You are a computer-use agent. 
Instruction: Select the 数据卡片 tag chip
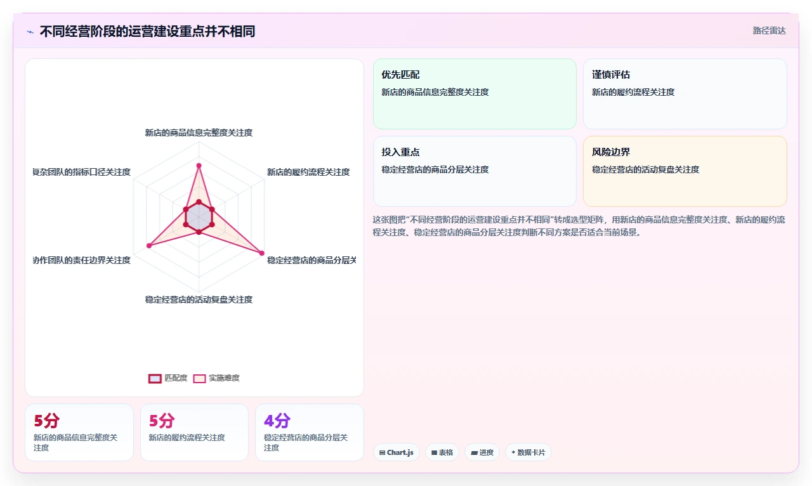click(x=528, y=452)
